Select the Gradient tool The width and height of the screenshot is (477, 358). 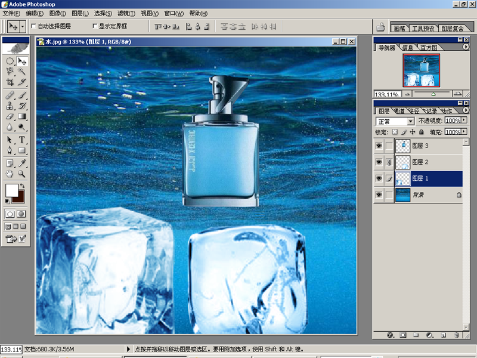pyautogui.click(x=21, y=116)
